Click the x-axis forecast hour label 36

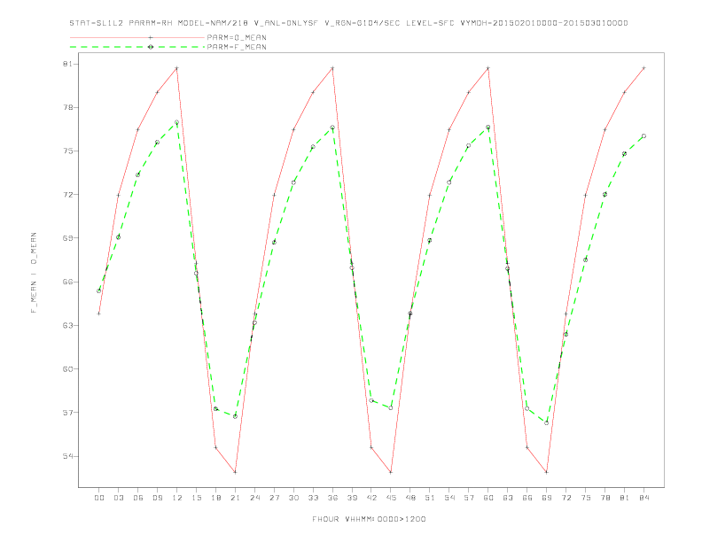point(332,498)
